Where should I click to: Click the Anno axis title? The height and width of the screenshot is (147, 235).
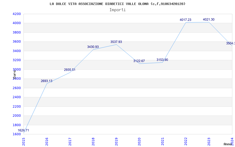click(228, 144)
